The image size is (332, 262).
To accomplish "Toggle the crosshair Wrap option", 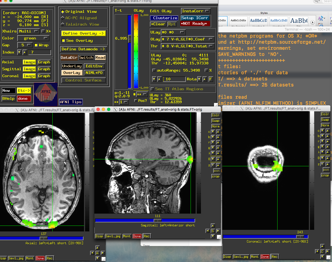I will pyautogui.click(x=41, y=45).
